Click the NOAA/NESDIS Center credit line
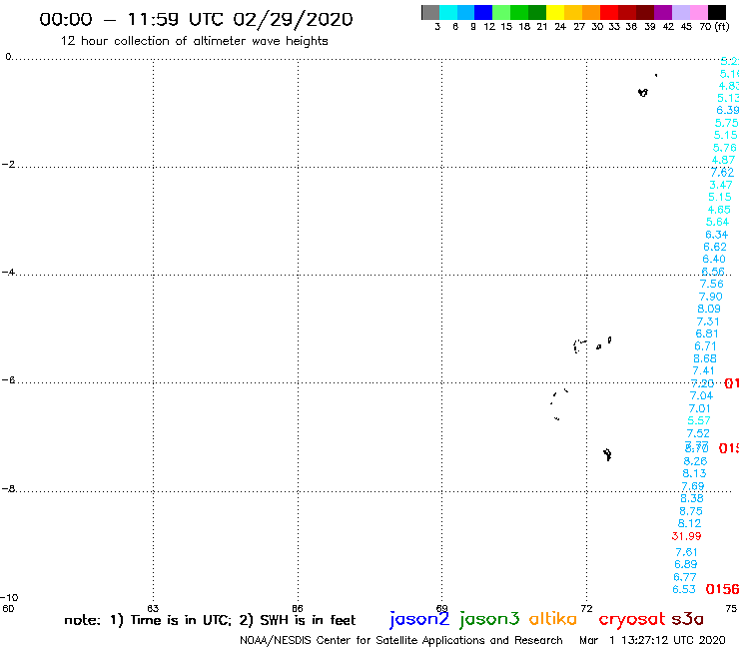The width and height of the screenshot is (739, 649). tap(401, 640)
